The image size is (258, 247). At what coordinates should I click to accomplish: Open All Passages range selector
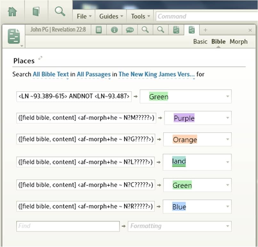[94, 74]
